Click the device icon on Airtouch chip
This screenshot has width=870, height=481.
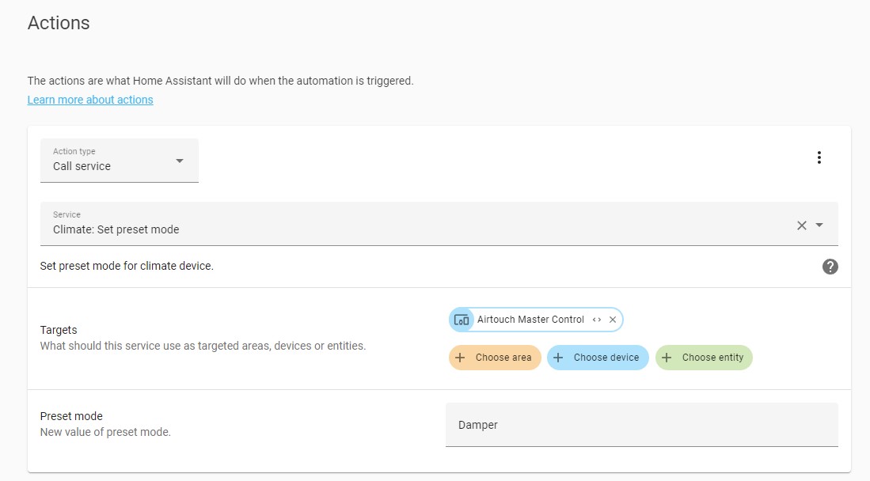click(x=462, y=320)
